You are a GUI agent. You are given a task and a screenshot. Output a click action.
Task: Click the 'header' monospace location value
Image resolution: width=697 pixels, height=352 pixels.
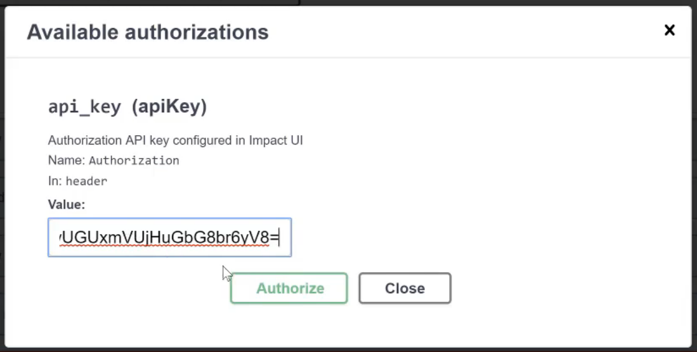tap(87, 181)
